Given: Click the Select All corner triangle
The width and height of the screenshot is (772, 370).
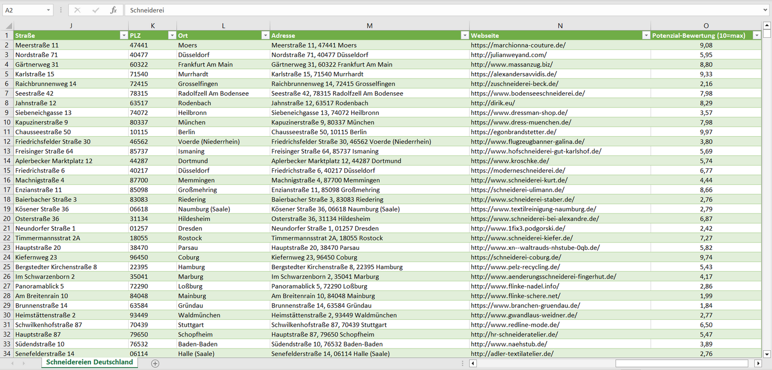Looking at the screenshot, I should coord(9,26).
